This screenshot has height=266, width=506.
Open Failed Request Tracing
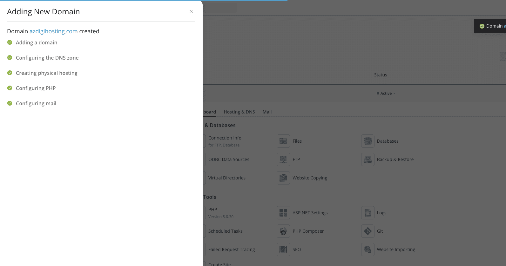click(x=231, y=250)
